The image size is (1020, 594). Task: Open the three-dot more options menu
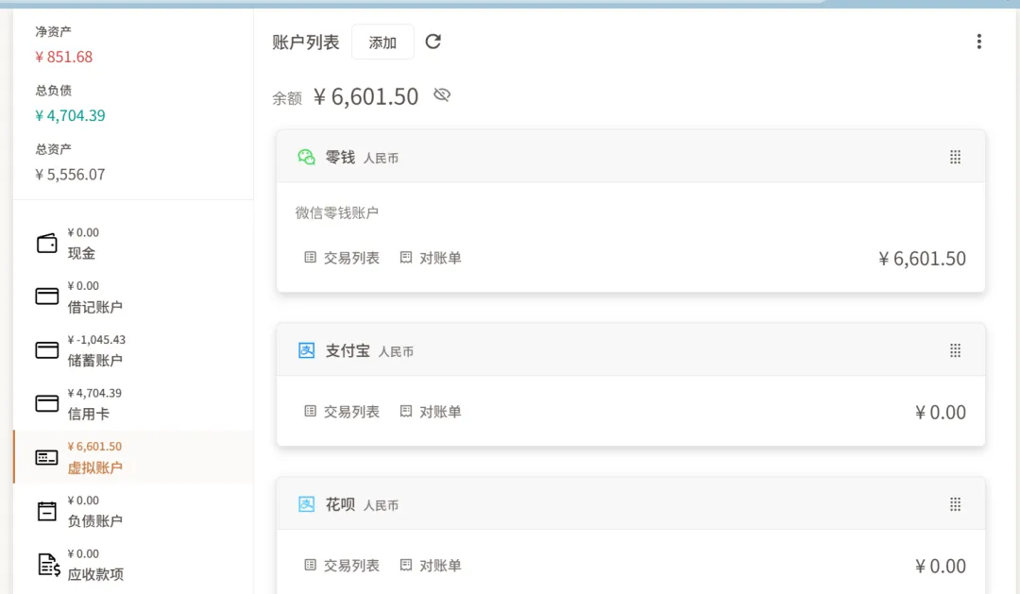pyautogui.click(x=979, y=42)
